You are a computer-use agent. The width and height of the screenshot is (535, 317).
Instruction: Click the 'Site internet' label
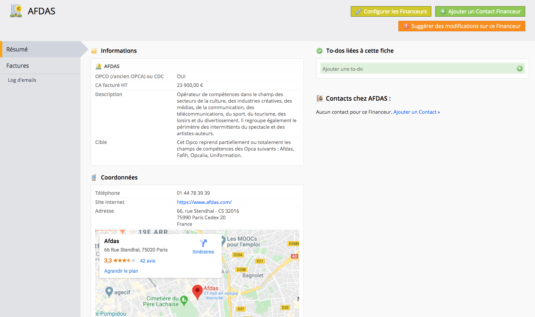110,202
